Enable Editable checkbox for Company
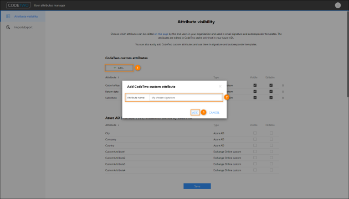Image resolution: width=349 pixels, height=199 pixels. (271, 139)
